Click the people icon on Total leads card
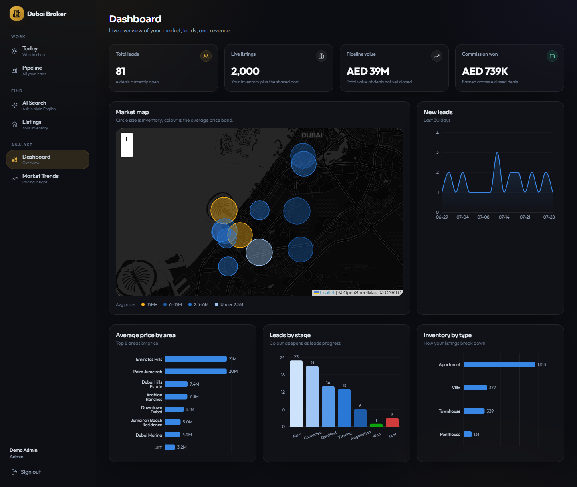The image size is (577, 487). (x=206, y=56)
